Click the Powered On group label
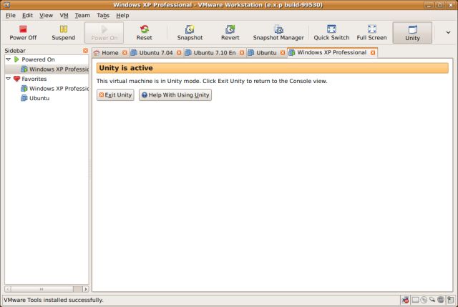This screenshot has width=458, height=307. [38, 59]
